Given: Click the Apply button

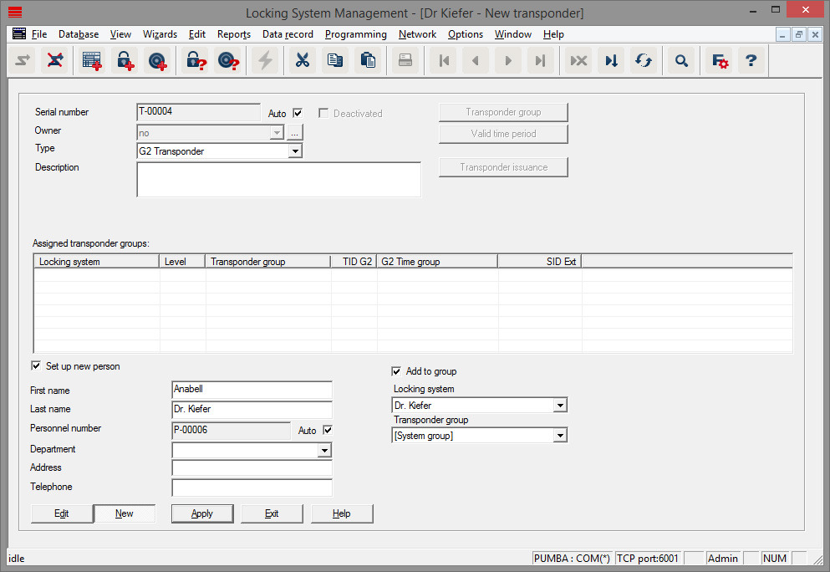Looking at the screenshot, I should coord(202,513).
